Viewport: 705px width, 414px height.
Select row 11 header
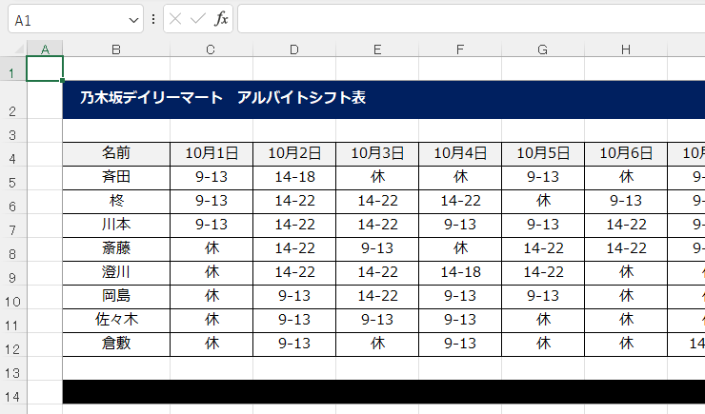pyautogui.click(x=13, y=321)
